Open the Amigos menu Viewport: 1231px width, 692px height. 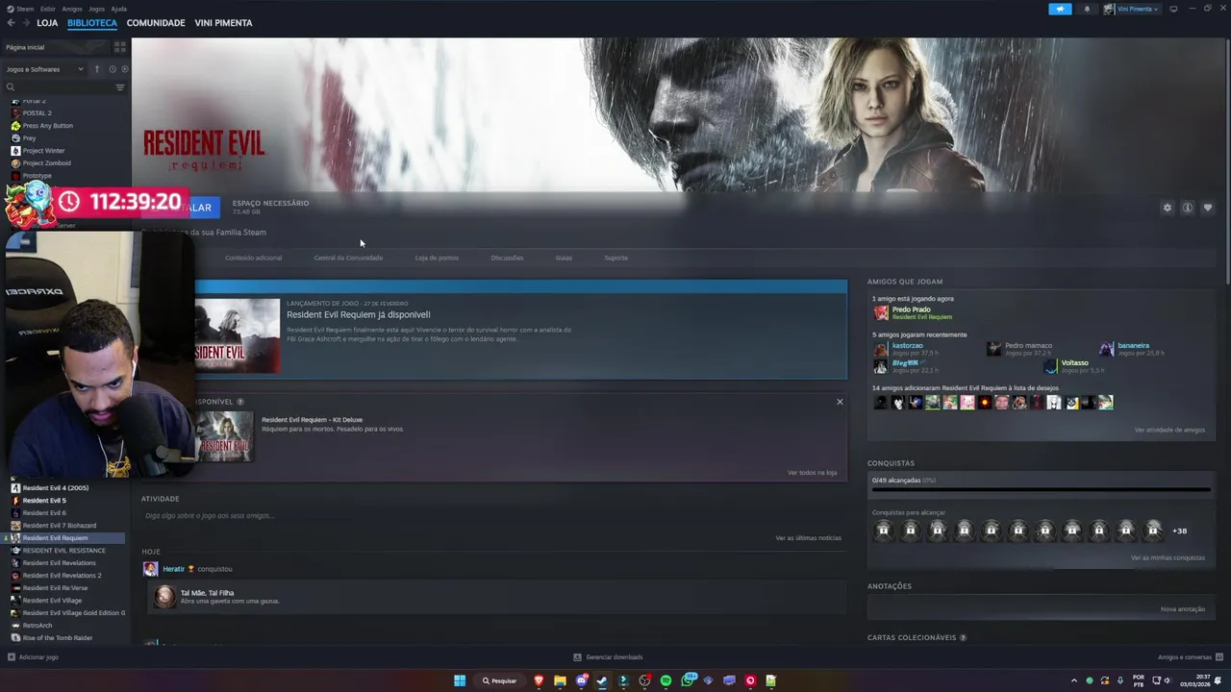[x=72, y=9]
